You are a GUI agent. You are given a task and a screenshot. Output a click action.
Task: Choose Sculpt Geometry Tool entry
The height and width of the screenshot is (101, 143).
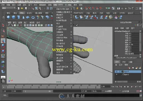point(62,67)
